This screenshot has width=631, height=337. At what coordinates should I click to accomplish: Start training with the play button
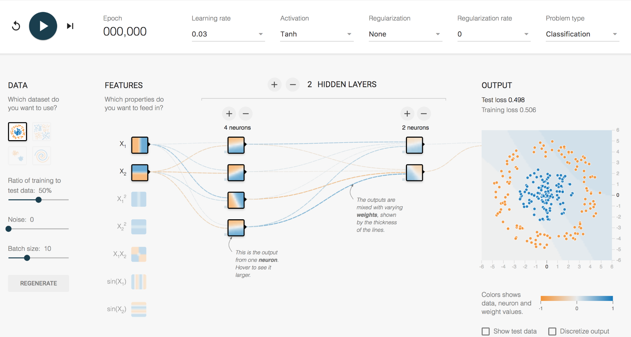pos(43,26)
